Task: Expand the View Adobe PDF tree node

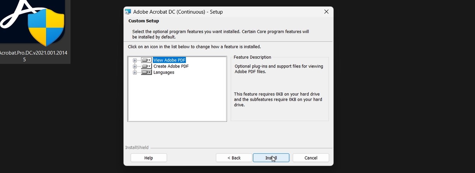Action: click(135, 60)
